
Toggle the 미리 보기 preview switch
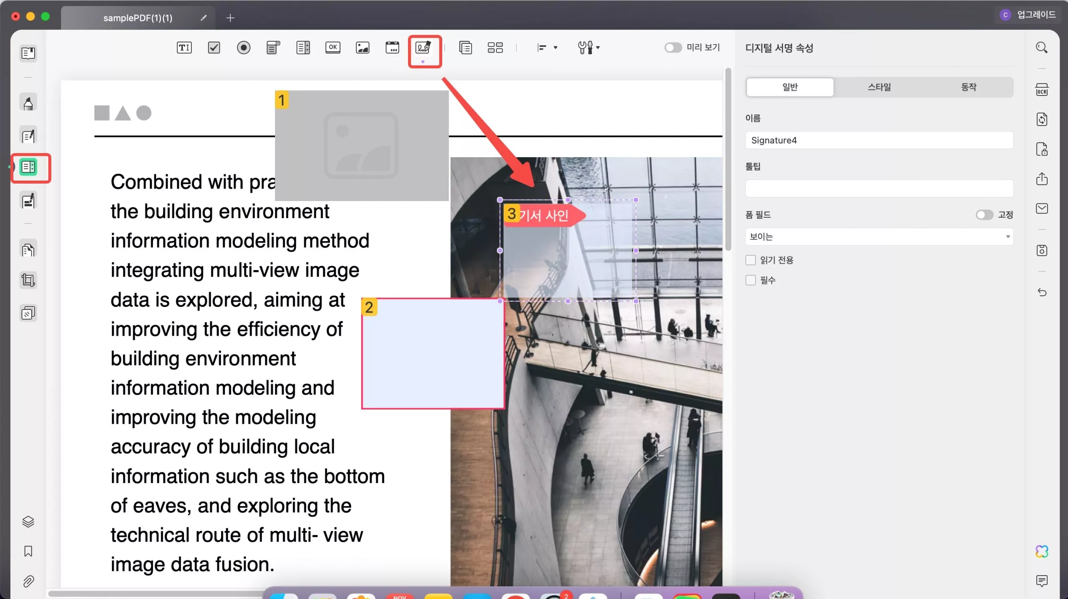tap(673, 48)
